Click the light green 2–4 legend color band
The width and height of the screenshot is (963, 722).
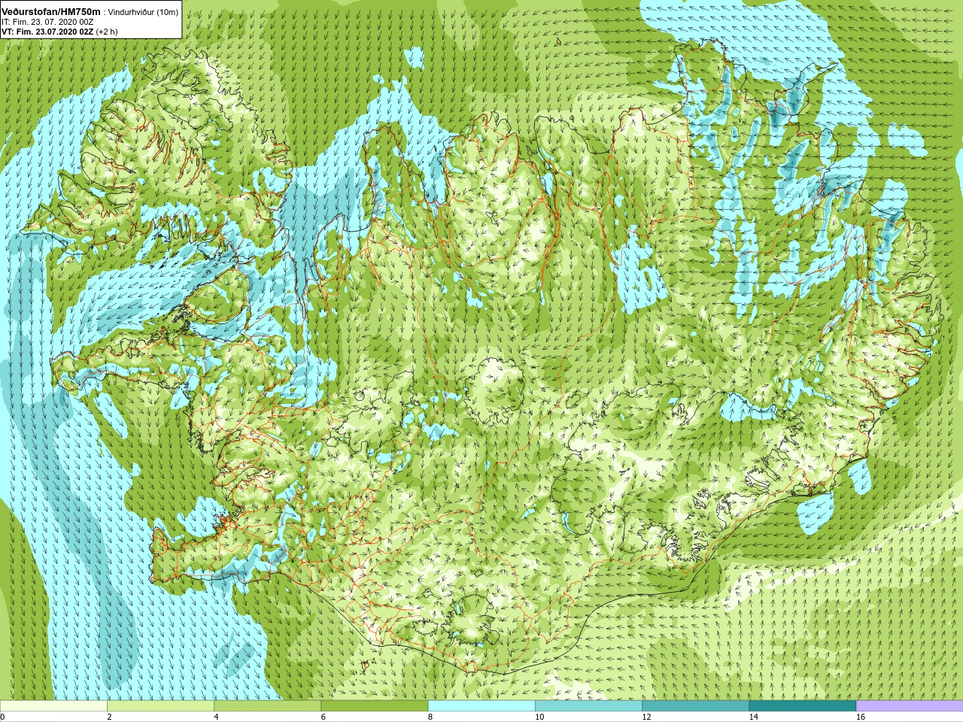(160, 706)
